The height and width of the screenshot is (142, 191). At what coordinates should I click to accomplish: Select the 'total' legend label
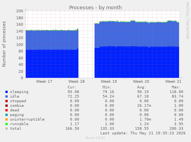tap(16, 129)
